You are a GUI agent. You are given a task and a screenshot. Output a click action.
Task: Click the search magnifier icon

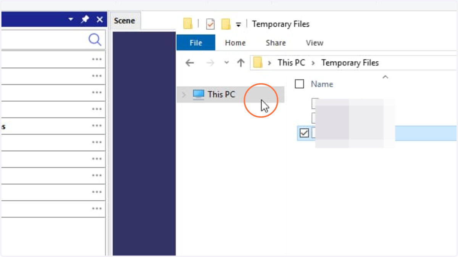(x=95, y=40)
